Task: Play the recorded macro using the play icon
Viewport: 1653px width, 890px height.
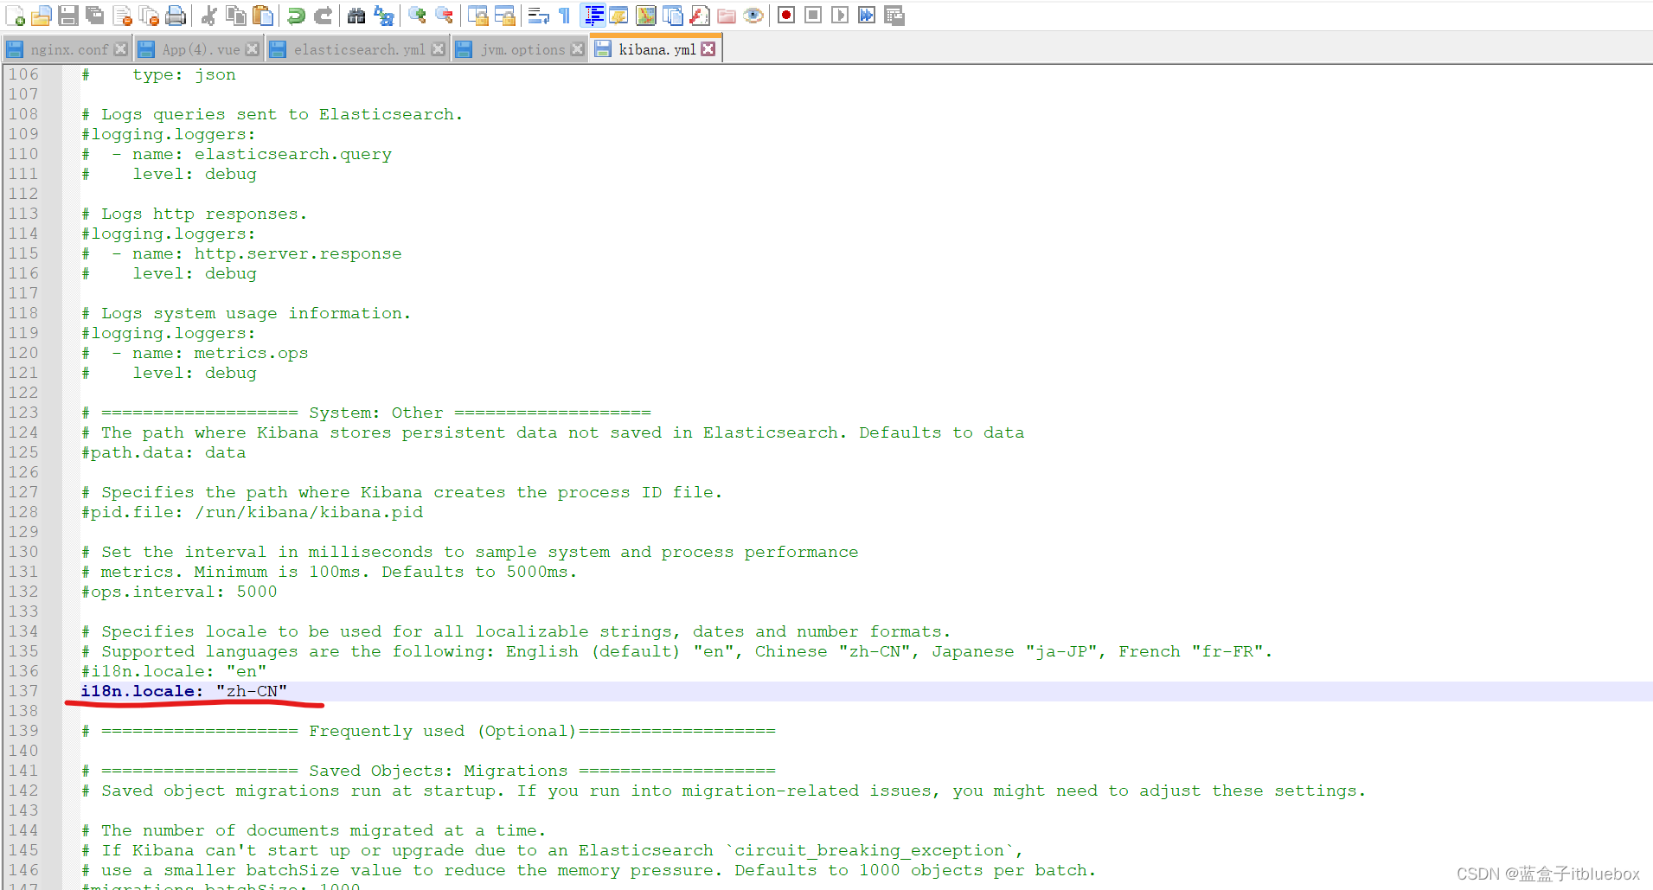Action: click(x=839, y=16)
